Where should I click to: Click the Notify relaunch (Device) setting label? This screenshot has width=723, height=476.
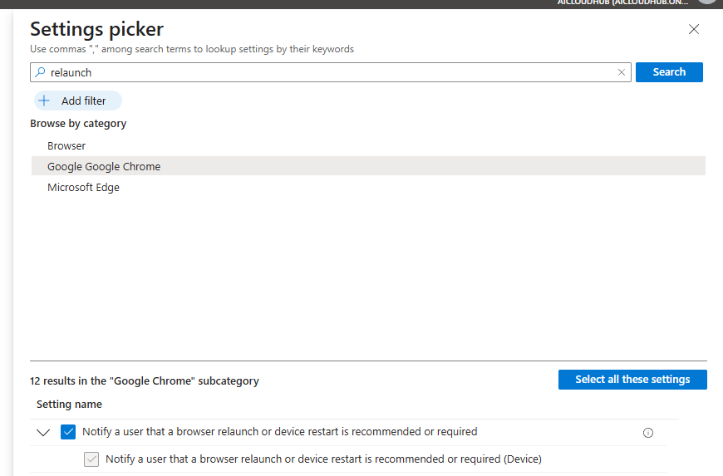tap(323, 459)
